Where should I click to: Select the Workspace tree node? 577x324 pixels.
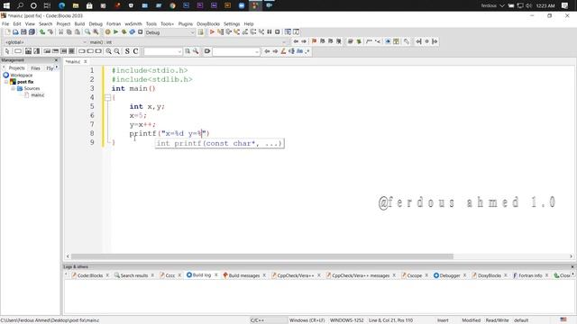tap(22, 76)
